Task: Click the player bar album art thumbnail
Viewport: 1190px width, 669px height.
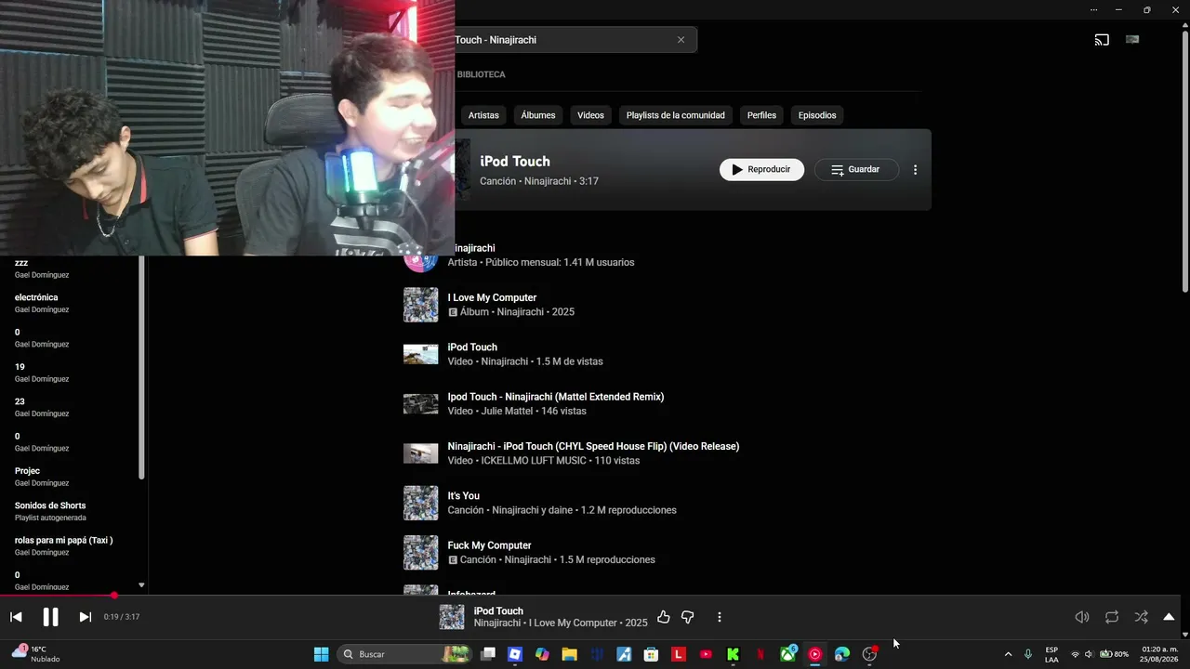Action: coord(452,617)
